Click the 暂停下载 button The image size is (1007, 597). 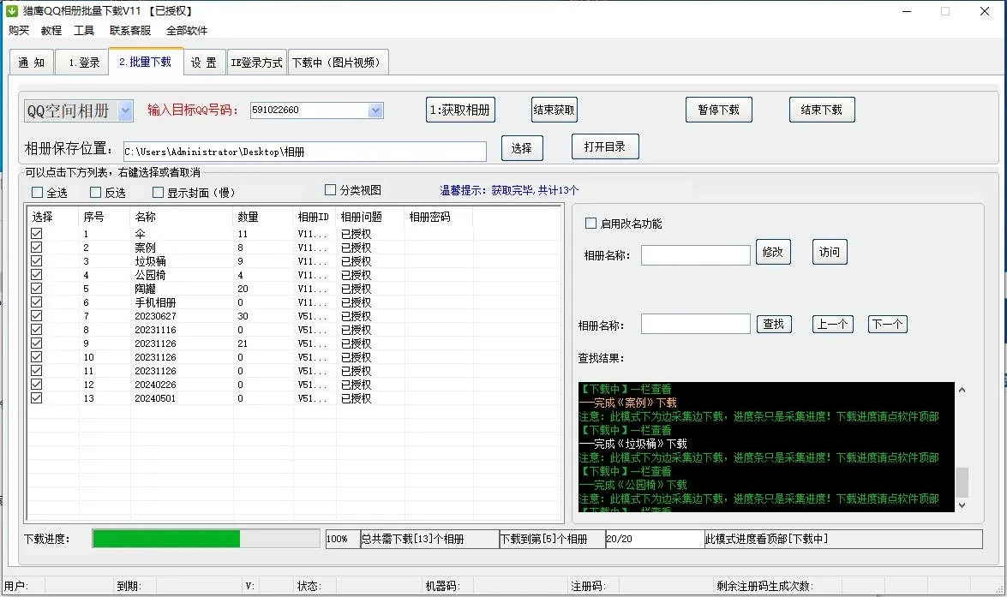click(x=719, y=110)
